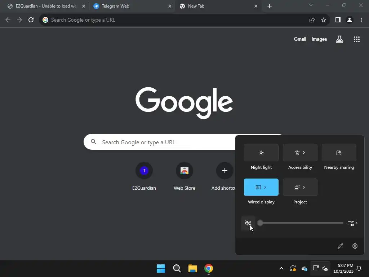Open tab search dropdown arrow
This screenshot has width=369, height=277.
pyautogui.click(x=311, y=5)
